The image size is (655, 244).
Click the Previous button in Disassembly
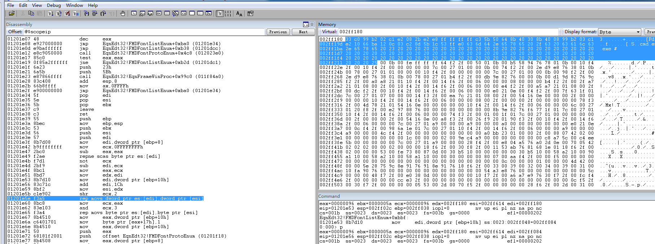click(x=278, y=32)
